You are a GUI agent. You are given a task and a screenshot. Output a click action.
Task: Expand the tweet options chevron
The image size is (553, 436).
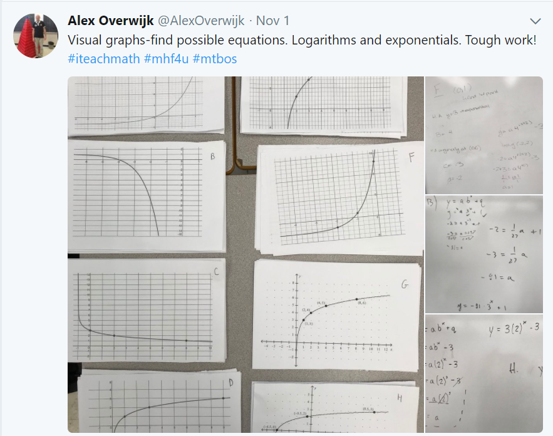pos(535,21)
